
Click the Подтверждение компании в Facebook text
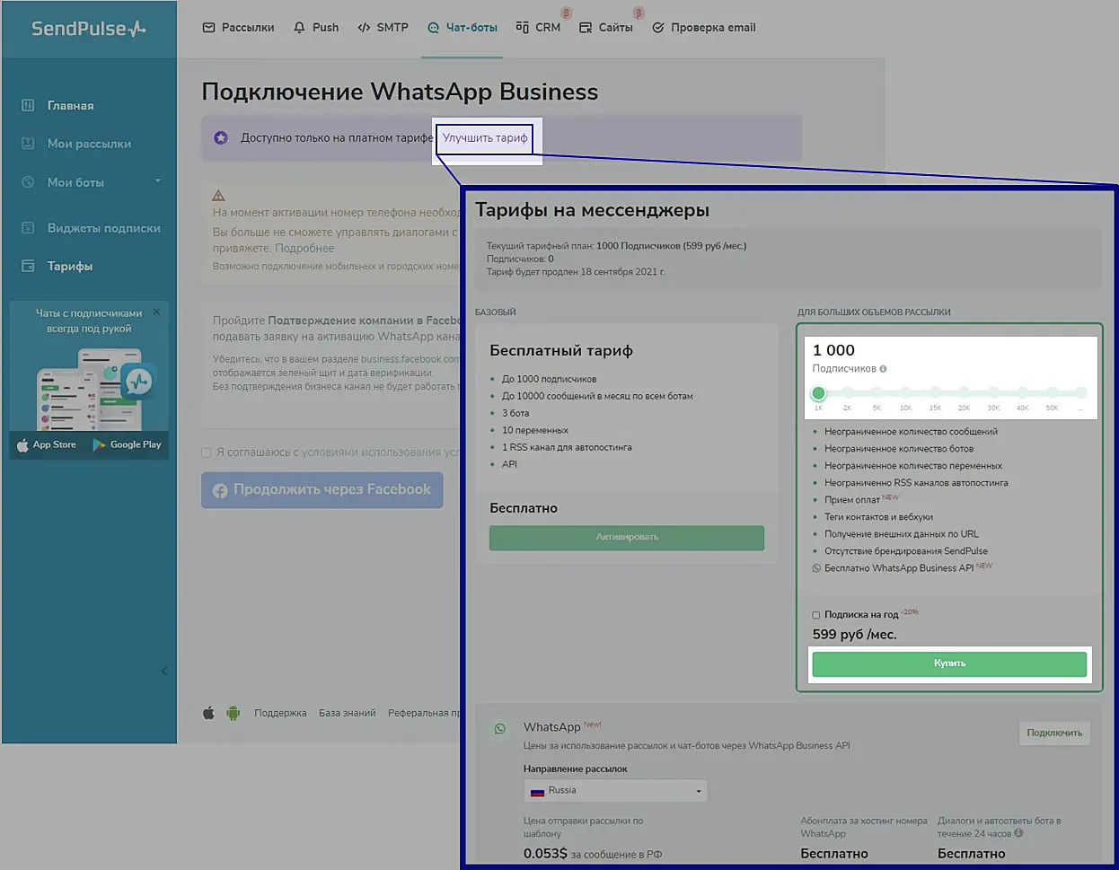click(x=365, y=321)
